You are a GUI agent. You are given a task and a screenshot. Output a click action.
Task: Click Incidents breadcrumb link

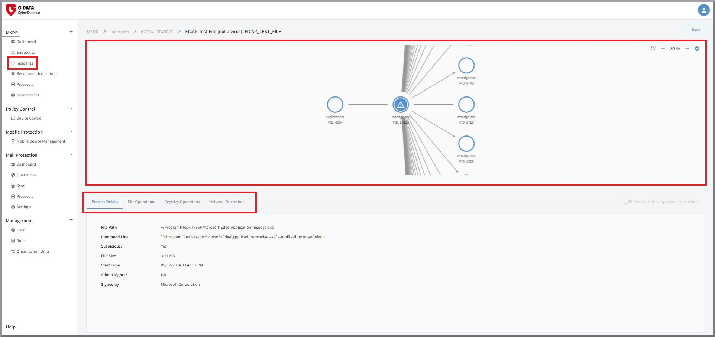pos(120,32)
